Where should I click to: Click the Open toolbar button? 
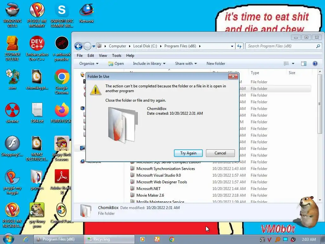[x=116, y=64]
